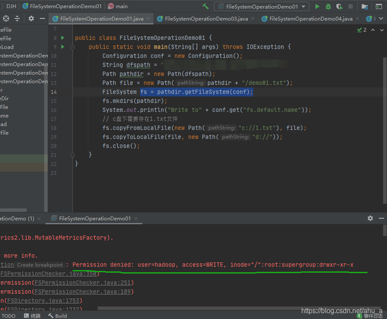Open event log 事件日志
387x319 pixels.
[370, 316]
